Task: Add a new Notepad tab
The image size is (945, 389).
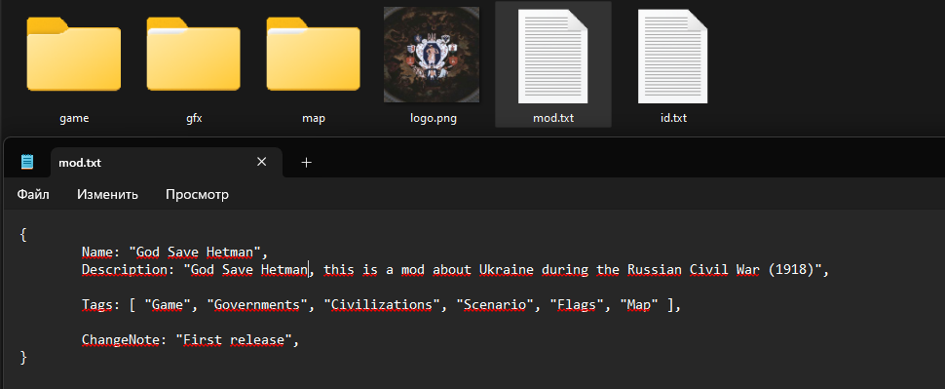Action: tap(306, 162)
